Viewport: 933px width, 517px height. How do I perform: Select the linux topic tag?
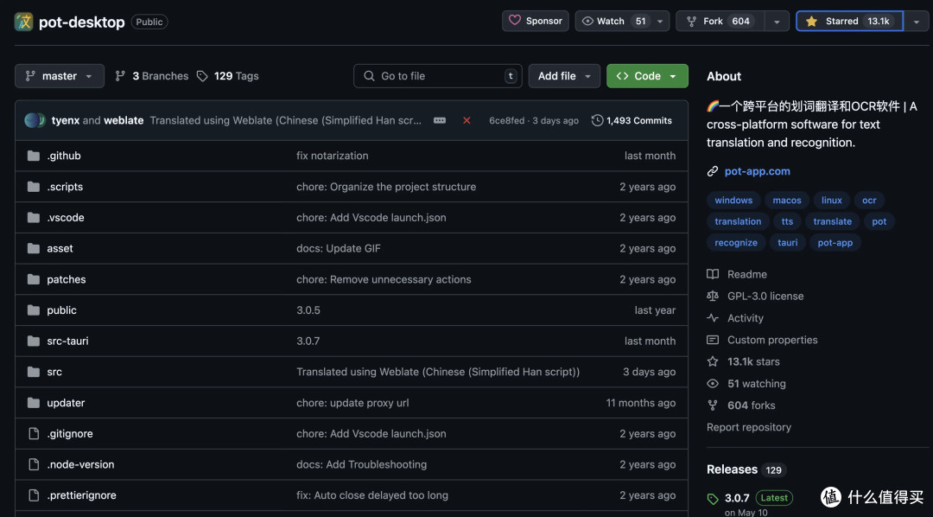tap(832, 200)
